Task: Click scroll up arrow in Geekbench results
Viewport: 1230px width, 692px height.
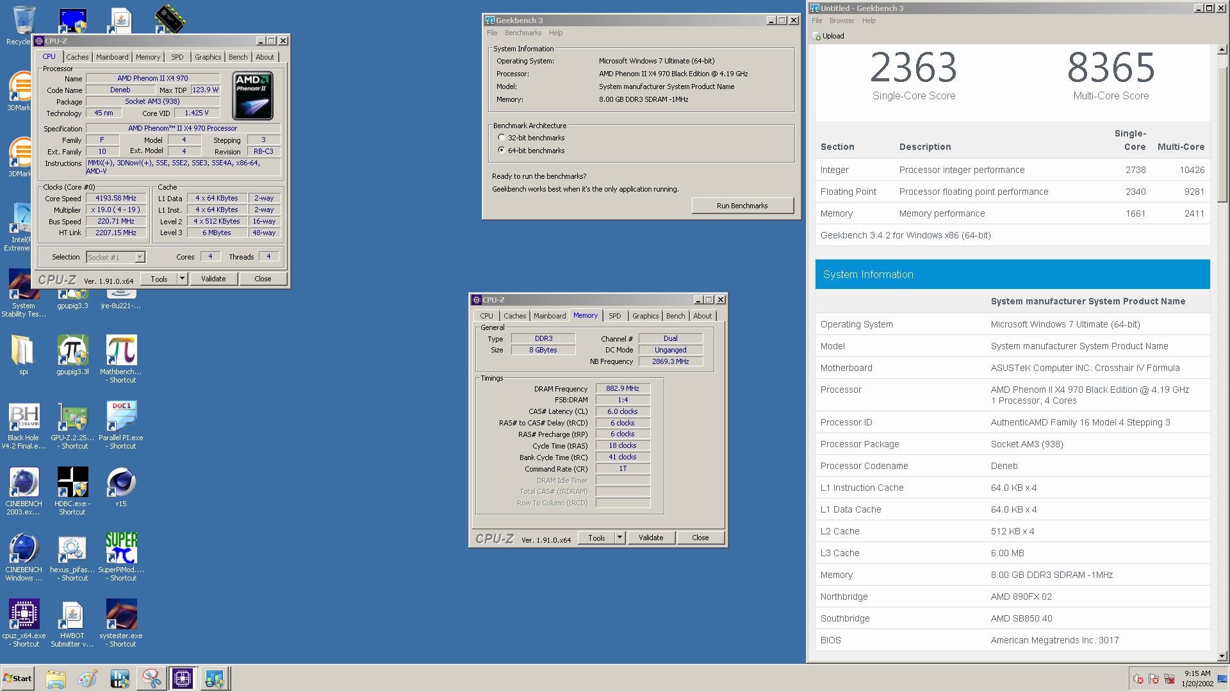Action: pyautogui.click(x=1222, y=49)
